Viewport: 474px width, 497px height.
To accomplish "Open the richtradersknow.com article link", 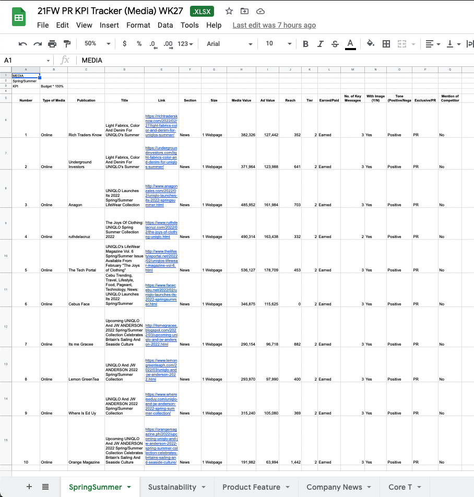I will pyautogui.click(x=161, y=125).
